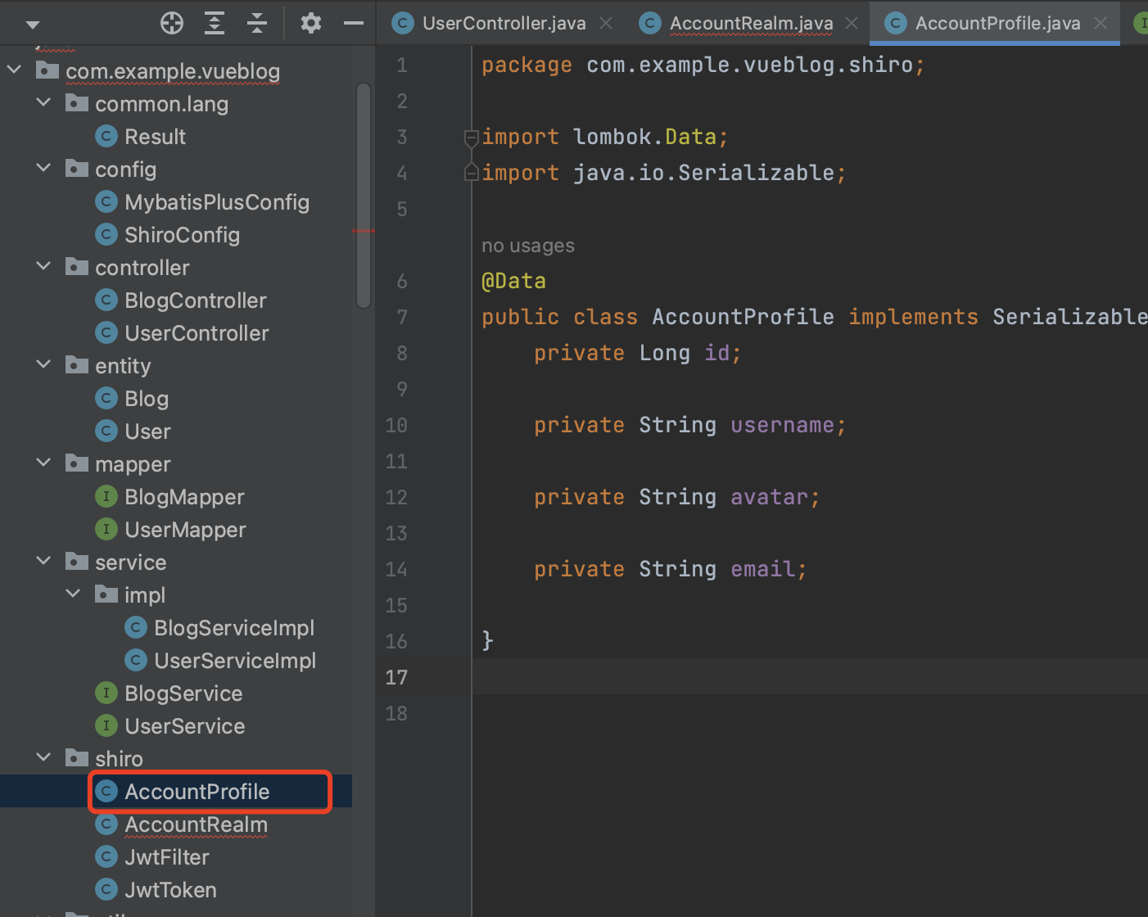The width and height of the screenshot is (1148, 917).
Task: Collapse the impl folder chevron
Action: pos(74,594)
